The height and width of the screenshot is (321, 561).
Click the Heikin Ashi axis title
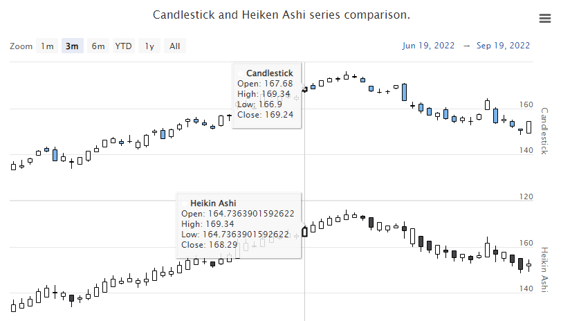pos(544,268)
